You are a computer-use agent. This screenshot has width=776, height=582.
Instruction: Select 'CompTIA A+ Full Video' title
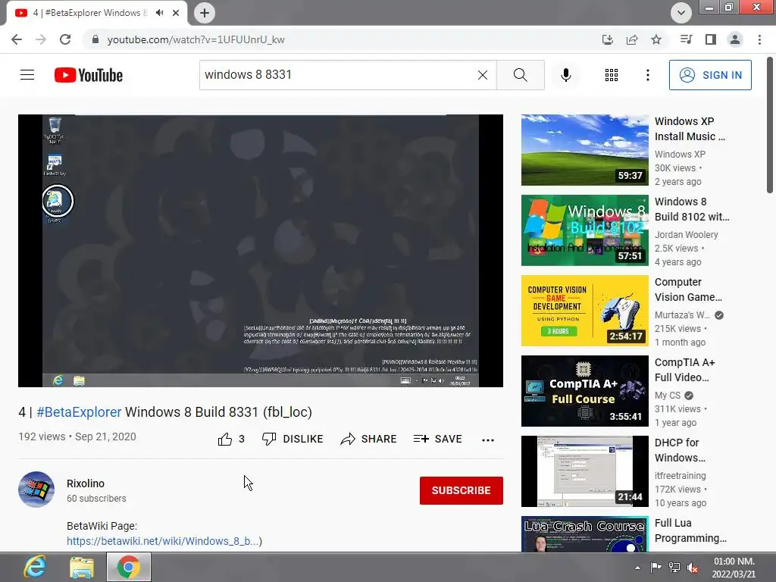(685, 370)
